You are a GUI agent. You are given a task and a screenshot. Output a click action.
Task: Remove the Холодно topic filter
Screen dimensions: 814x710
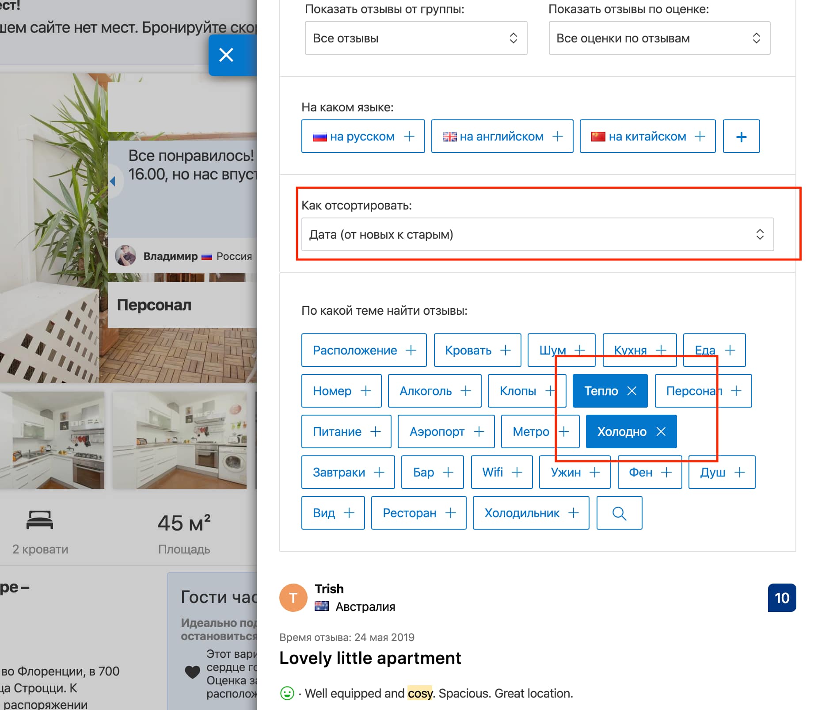pyautogui.click(x=661, y=432)
